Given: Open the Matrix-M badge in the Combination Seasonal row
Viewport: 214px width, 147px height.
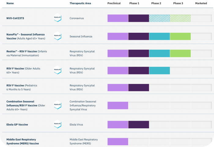Looking at the screenshot, I should pyautogui.click(x=57, y=105).
